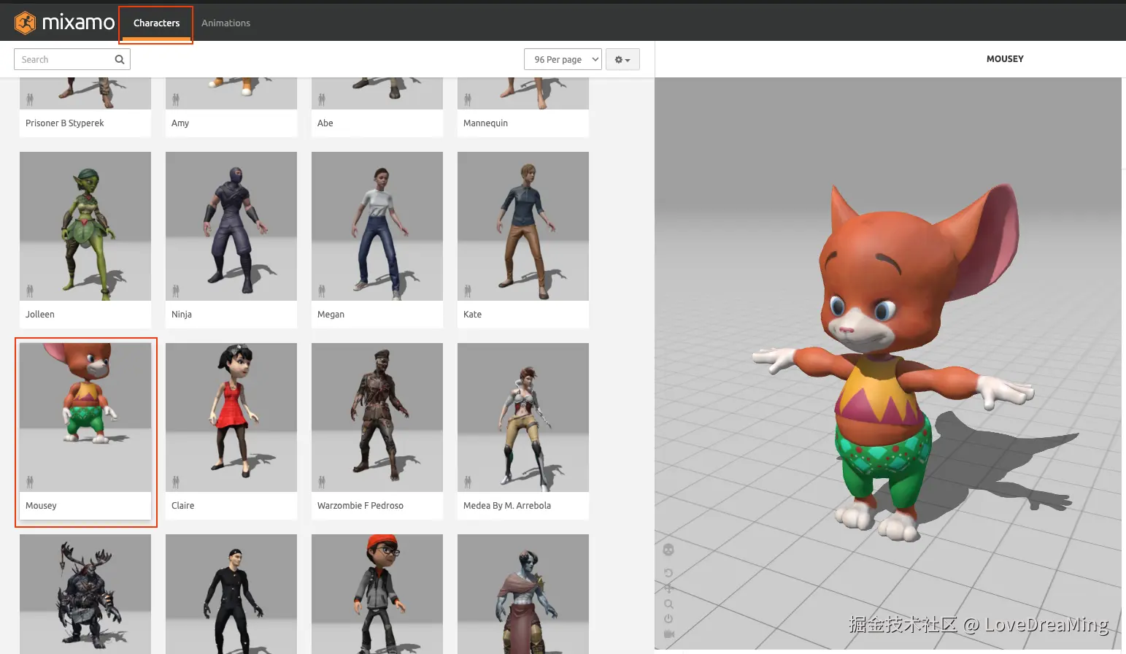
Task: Switch to the Characters tab
Action: (x=156, y=23)
